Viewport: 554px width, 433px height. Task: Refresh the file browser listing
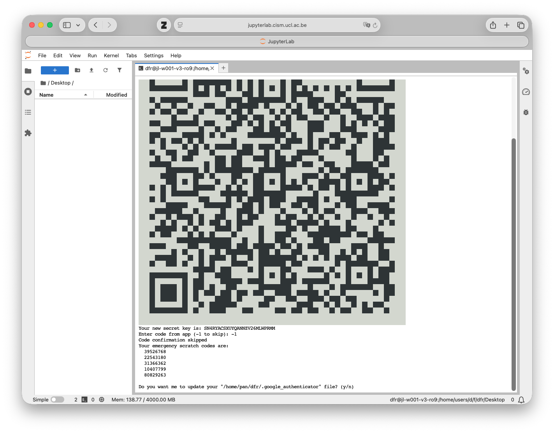pos(106,70)
